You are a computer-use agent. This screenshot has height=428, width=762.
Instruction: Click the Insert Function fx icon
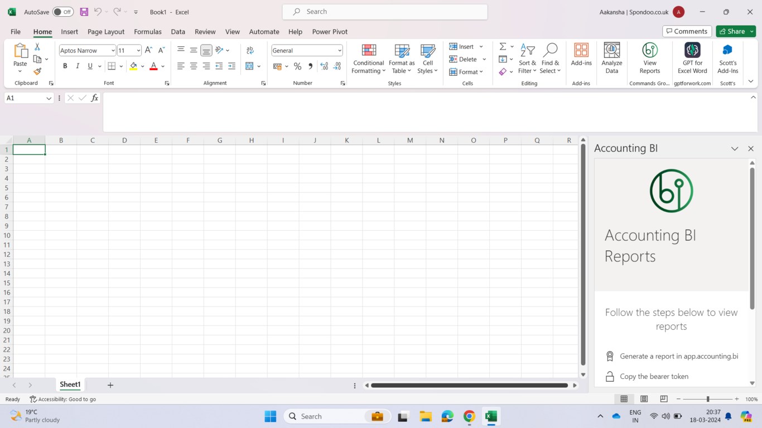(x=95, y=98)
